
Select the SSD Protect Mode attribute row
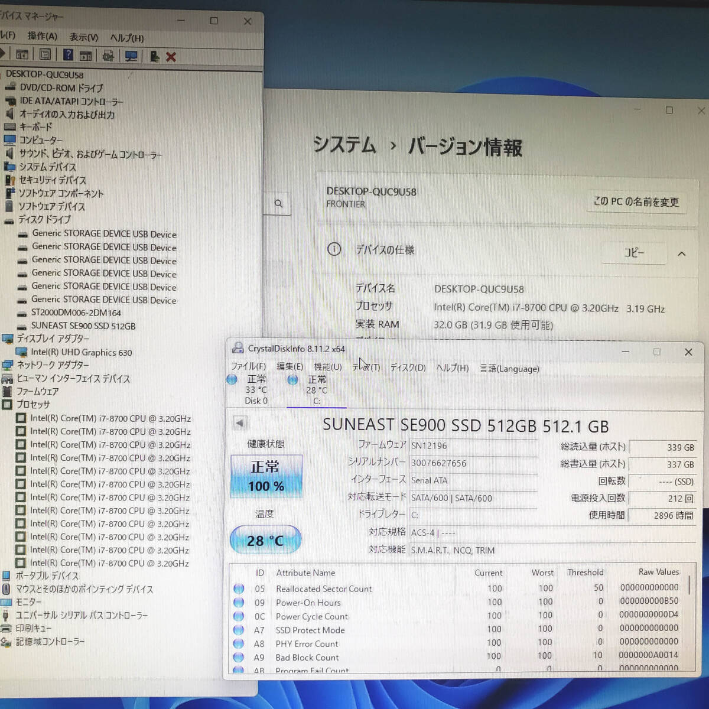point(458,630)
